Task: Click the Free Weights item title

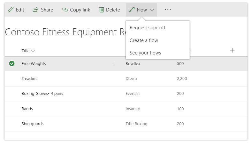Action: 34,64
